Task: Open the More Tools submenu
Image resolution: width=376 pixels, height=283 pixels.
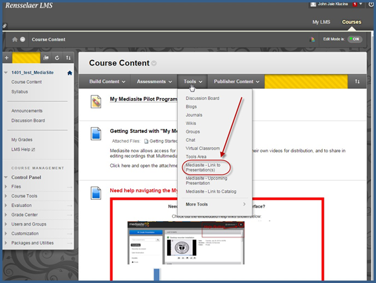Action: pyautogui.click(x=215, y=204)
